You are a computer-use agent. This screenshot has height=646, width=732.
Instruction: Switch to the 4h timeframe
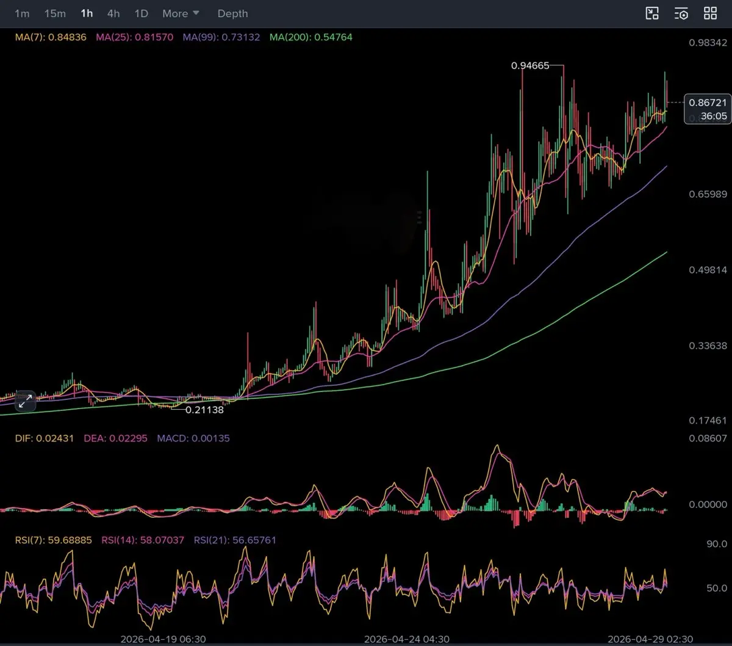(113, 13)
